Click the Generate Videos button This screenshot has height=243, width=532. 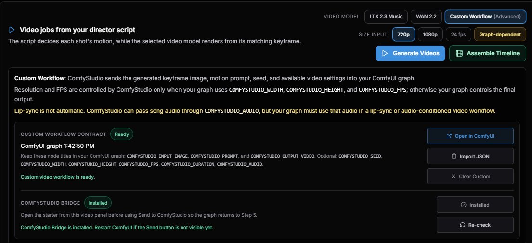point(410,53)
